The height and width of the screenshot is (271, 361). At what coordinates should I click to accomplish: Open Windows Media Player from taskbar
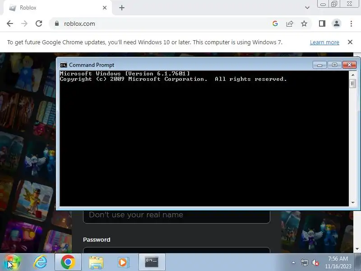point(124,262)
